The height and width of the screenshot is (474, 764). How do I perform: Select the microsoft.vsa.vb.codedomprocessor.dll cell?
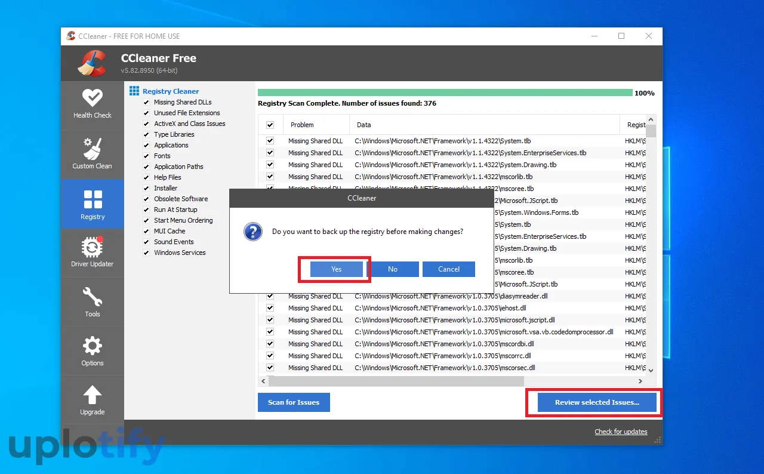pyautogui.click(x=484, y=332)
